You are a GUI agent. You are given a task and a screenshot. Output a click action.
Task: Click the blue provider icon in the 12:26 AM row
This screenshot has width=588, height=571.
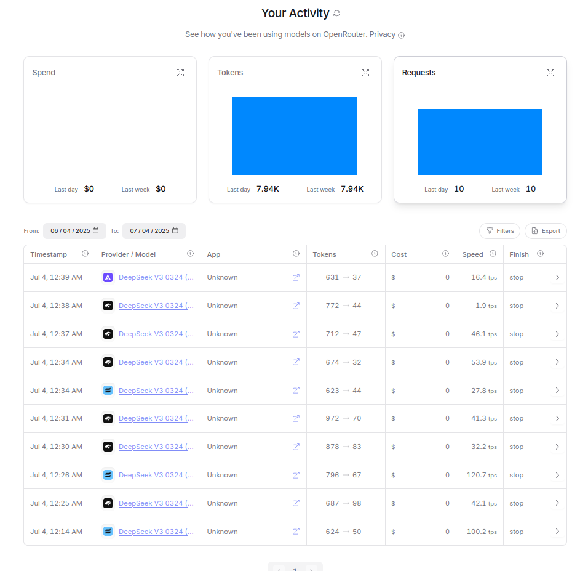click(x=108, y=475)
